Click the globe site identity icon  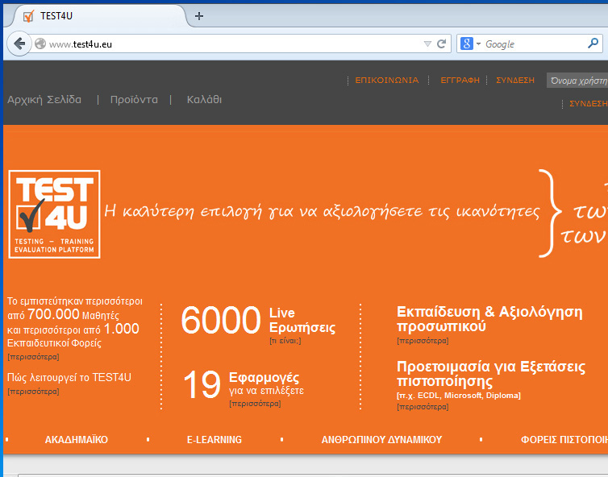tap(40, 44)
